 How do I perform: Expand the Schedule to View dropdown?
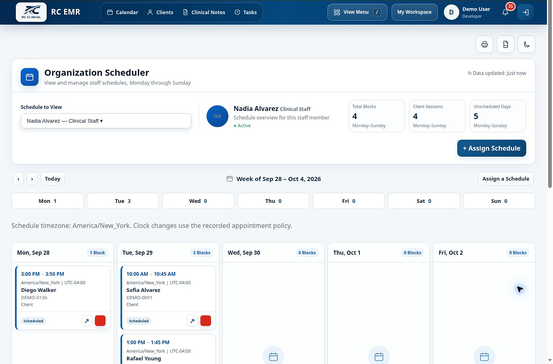click(106, 121)
